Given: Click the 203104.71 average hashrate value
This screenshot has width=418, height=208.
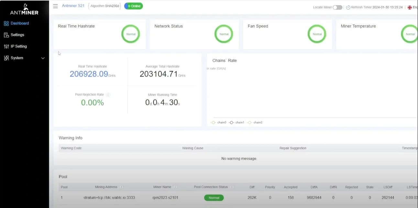Looking at the screenshot, I should [x=159, y=74].
